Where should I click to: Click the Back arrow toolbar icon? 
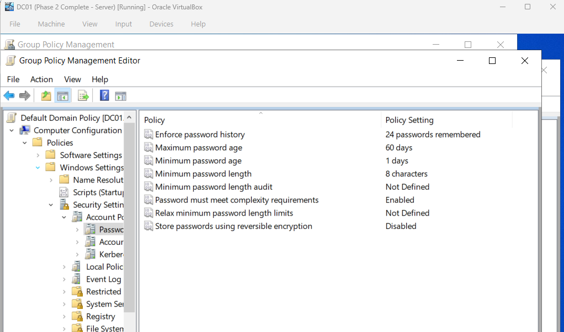9,95
